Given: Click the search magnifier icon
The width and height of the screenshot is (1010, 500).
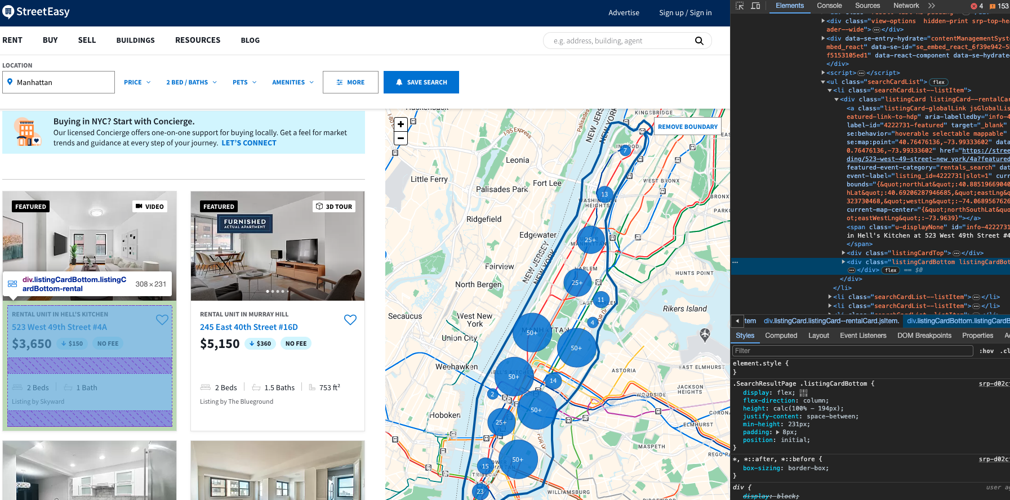Looking at the screenshot, I should pos(699,41).
